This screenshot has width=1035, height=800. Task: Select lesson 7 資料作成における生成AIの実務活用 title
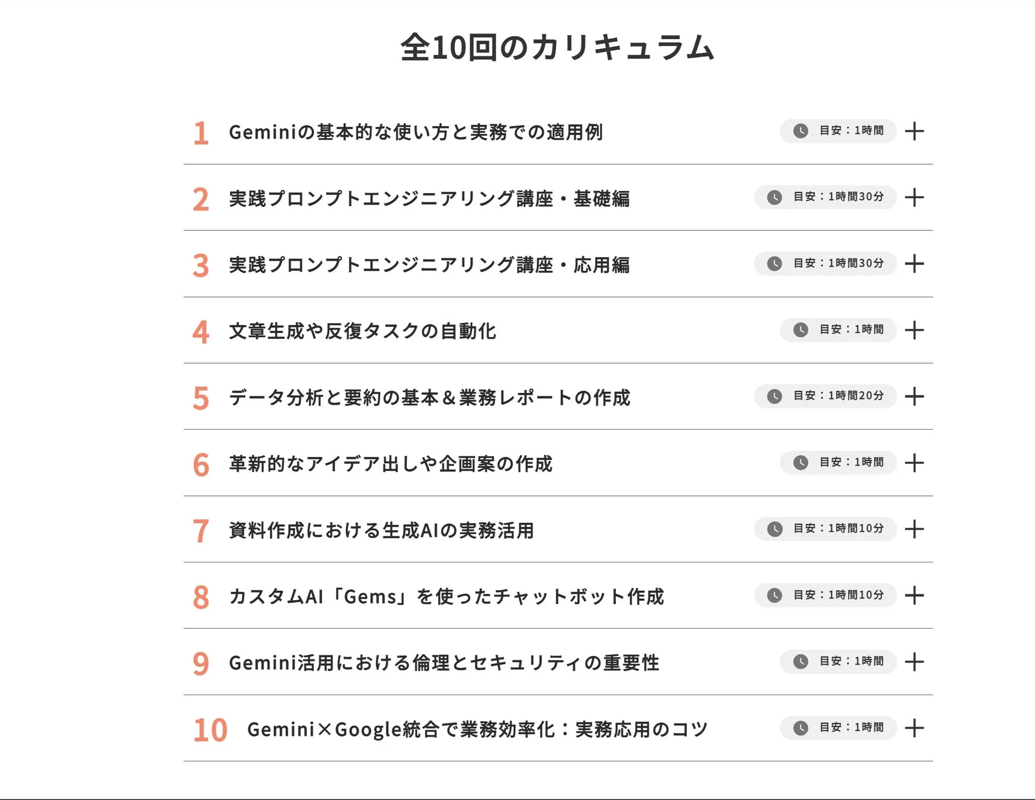[382, 530]
